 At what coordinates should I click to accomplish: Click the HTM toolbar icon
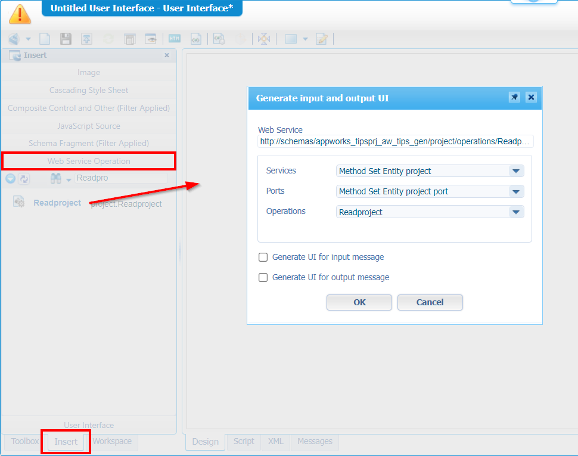pyautogui.click(x=174, y=39)
